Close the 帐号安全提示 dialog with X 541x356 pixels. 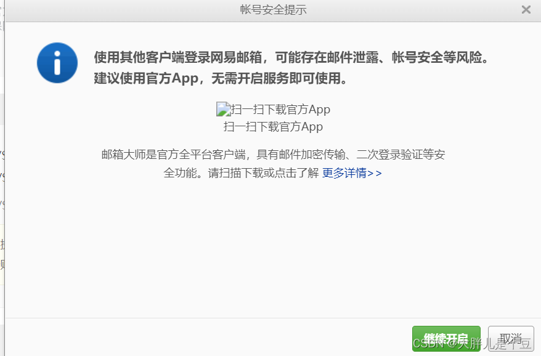pos(526,10)
